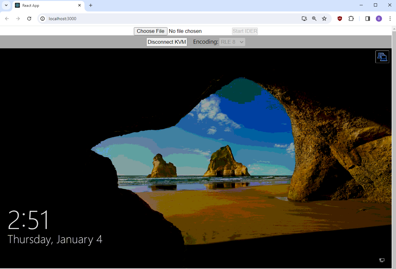Open the Chrome profile avatar

379,19
